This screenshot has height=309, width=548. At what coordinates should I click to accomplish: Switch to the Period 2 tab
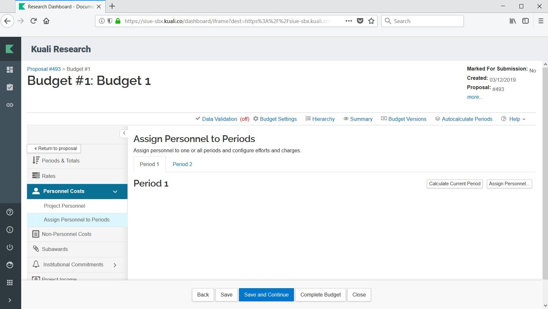click(x=182, y=164)
